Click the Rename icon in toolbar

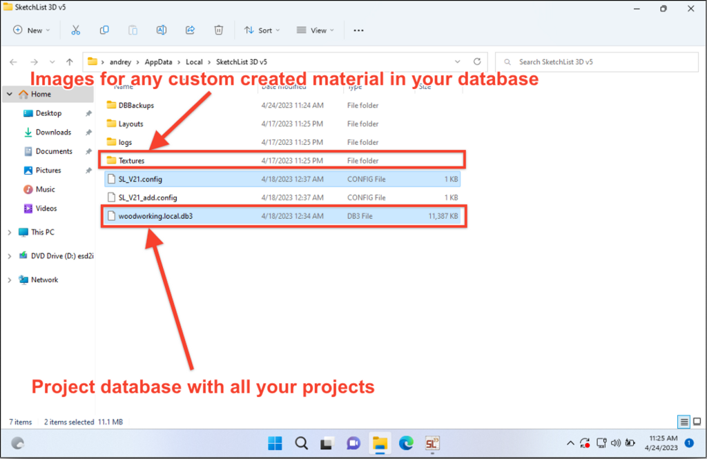click(x=162, y=30)
